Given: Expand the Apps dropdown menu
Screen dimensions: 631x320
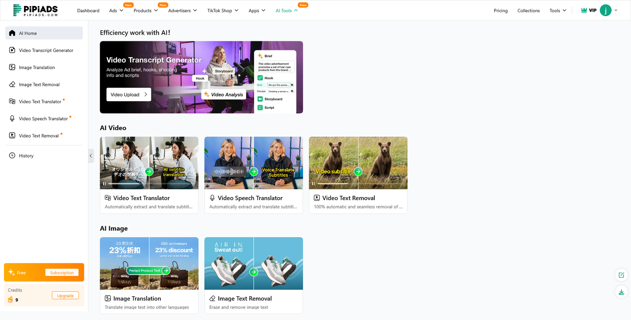Looking at the screenshot, I should [x=257, y=11].
